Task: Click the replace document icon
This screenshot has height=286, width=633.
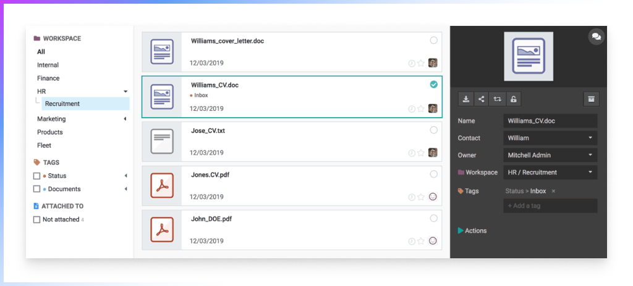Action: 498,99
